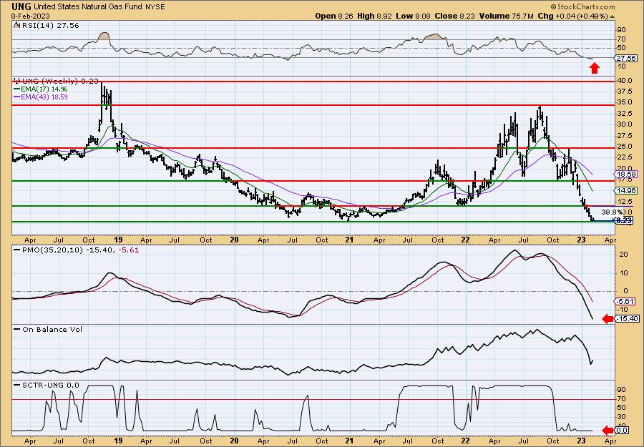Viewport: 644px width, 447px height.
Task: Open the StockCharts.com watermark link
Action: 582,6
